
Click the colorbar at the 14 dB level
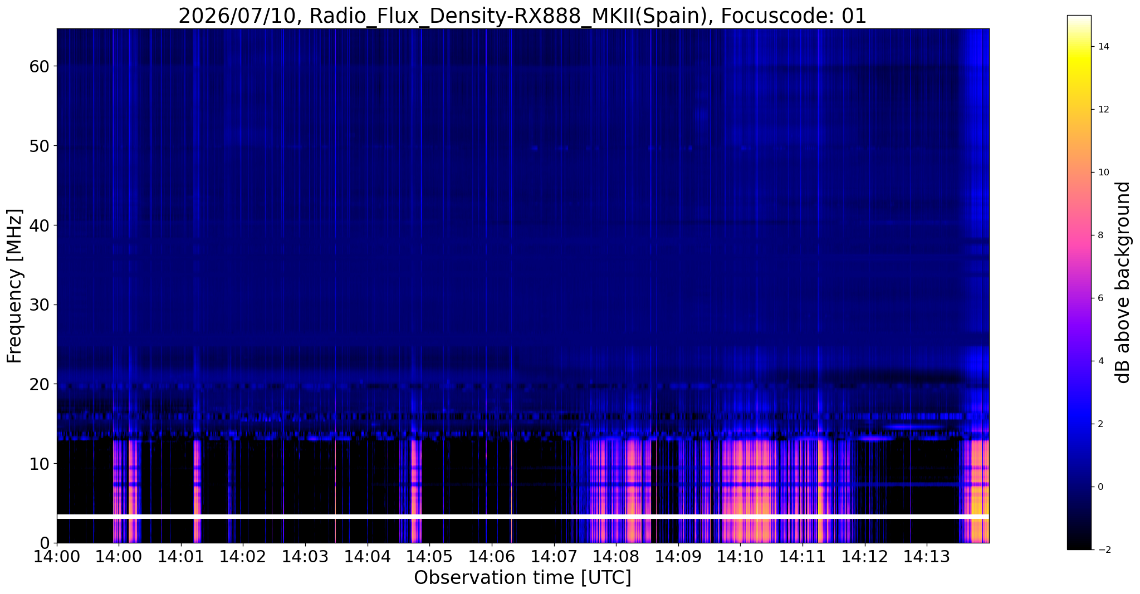point(1079,47)
